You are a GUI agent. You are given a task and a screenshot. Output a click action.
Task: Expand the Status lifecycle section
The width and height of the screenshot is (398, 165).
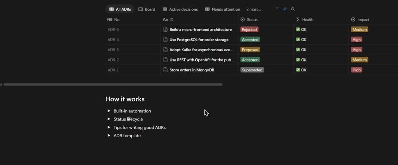tap(109, 119)
